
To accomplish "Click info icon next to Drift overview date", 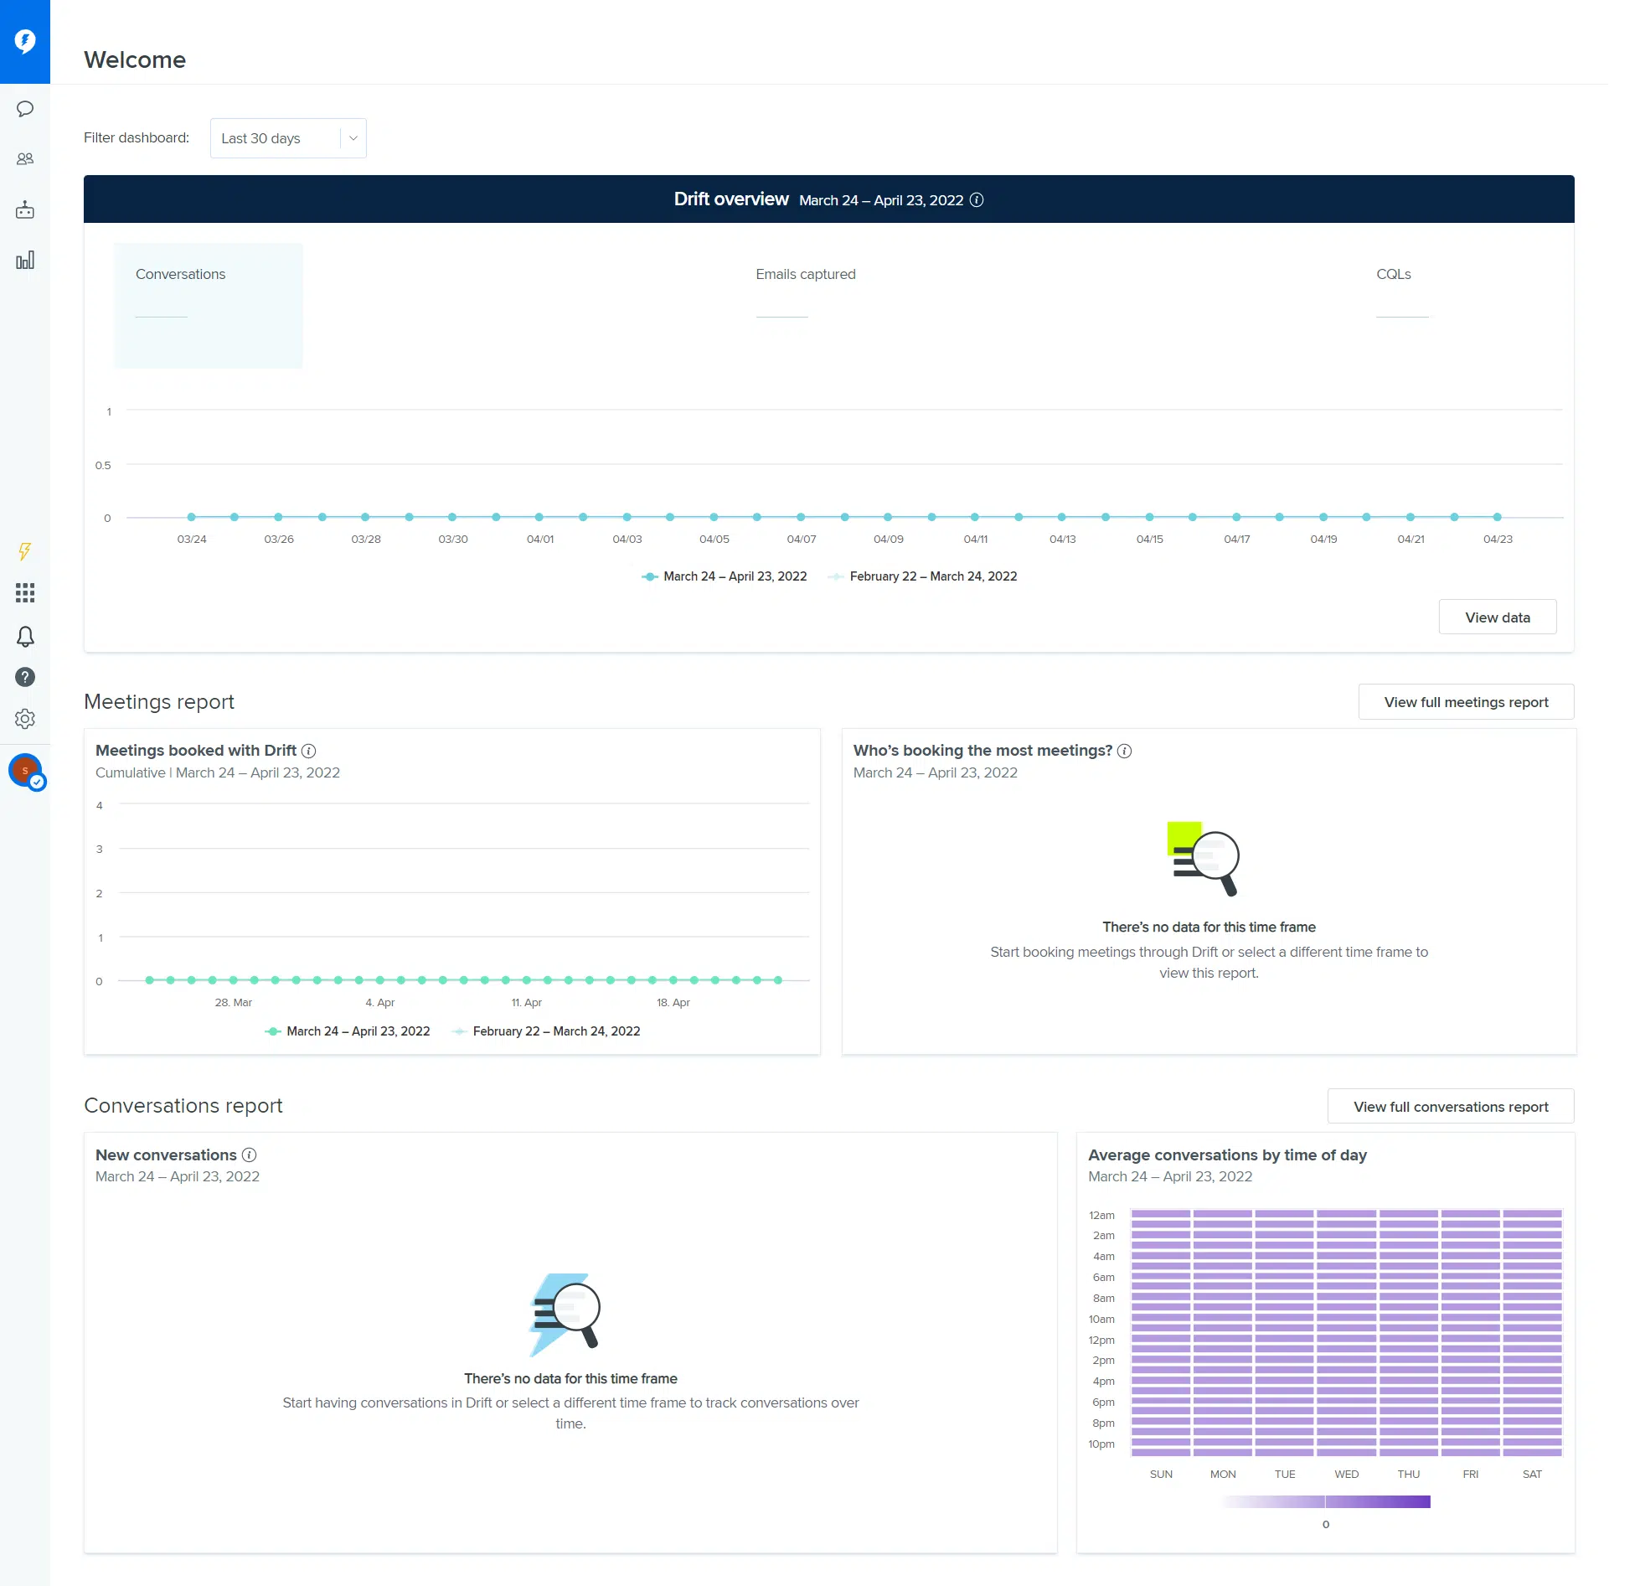I will tap(977, 200).
